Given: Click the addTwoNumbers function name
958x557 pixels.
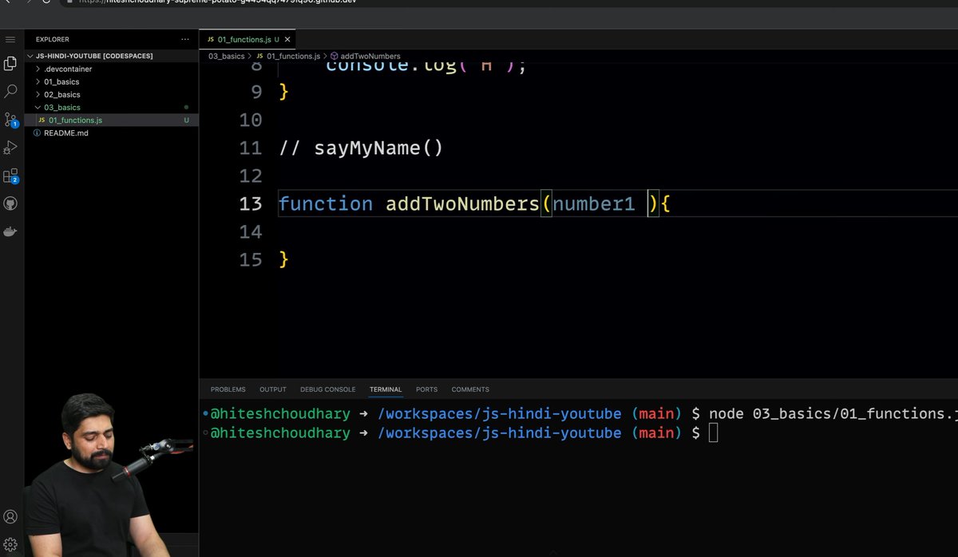Looking at the screenshot, I should pos(462,203).
